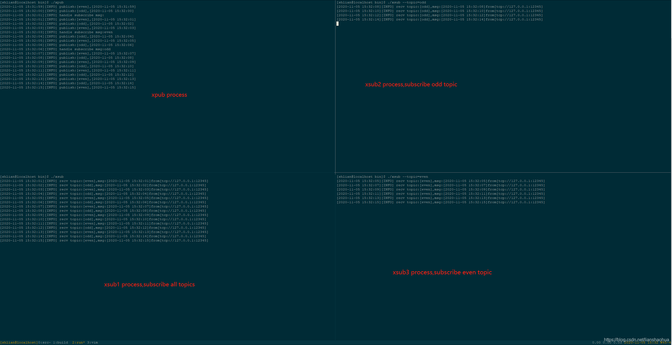Image resolution: width=672 pixels, height=345 pixels.
Task: Focus the xsub1 all-topics pane
Action: coord(168,265)
